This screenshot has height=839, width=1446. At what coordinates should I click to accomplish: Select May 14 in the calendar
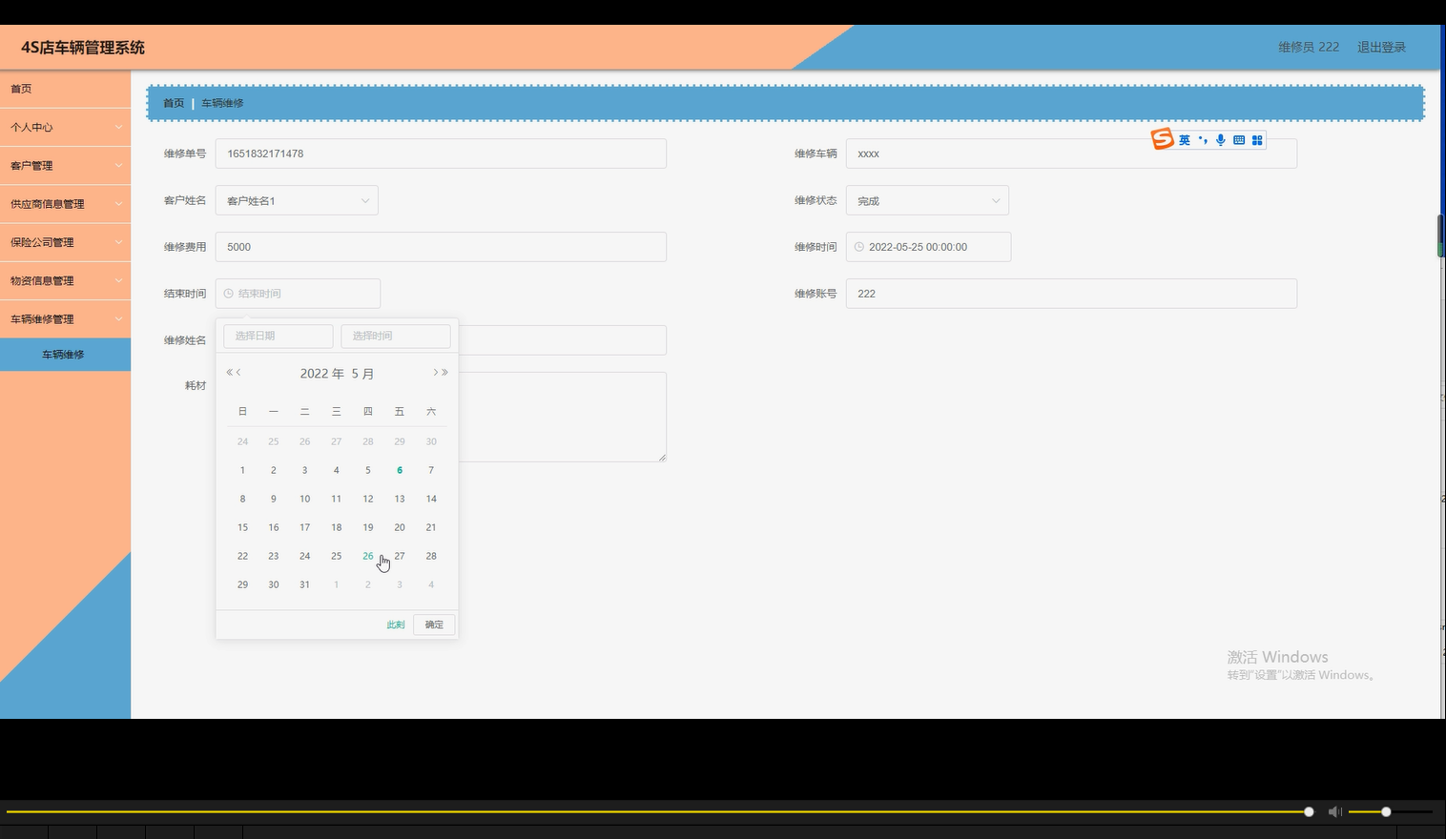(431, 499)
